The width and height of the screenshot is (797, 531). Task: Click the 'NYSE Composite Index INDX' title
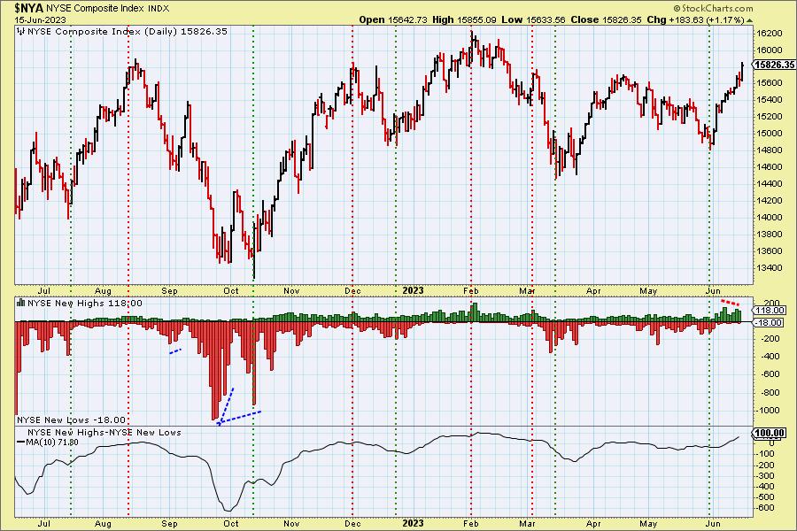108,9
